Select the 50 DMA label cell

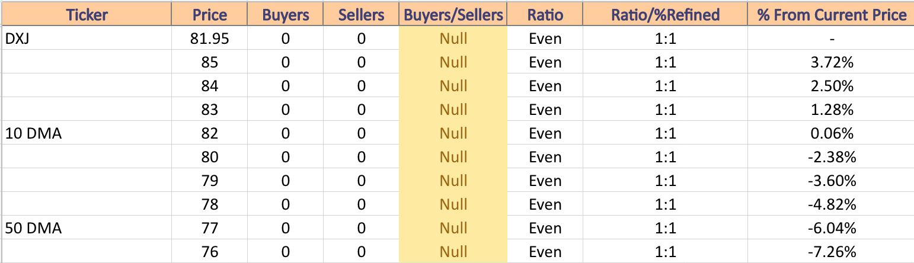point(86,228)
